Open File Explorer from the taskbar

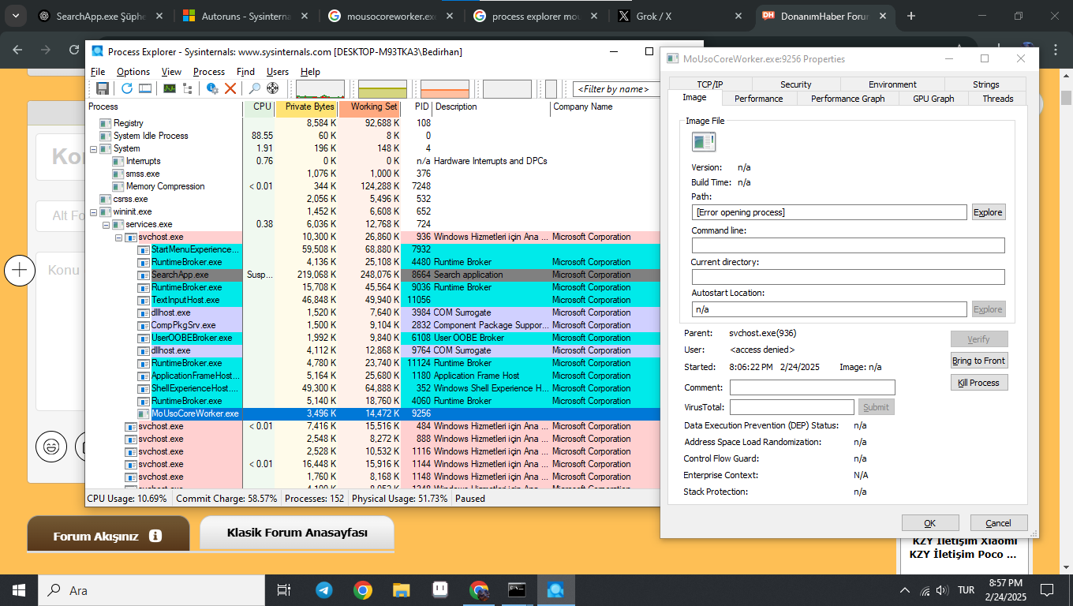click(x=402, y=589)
